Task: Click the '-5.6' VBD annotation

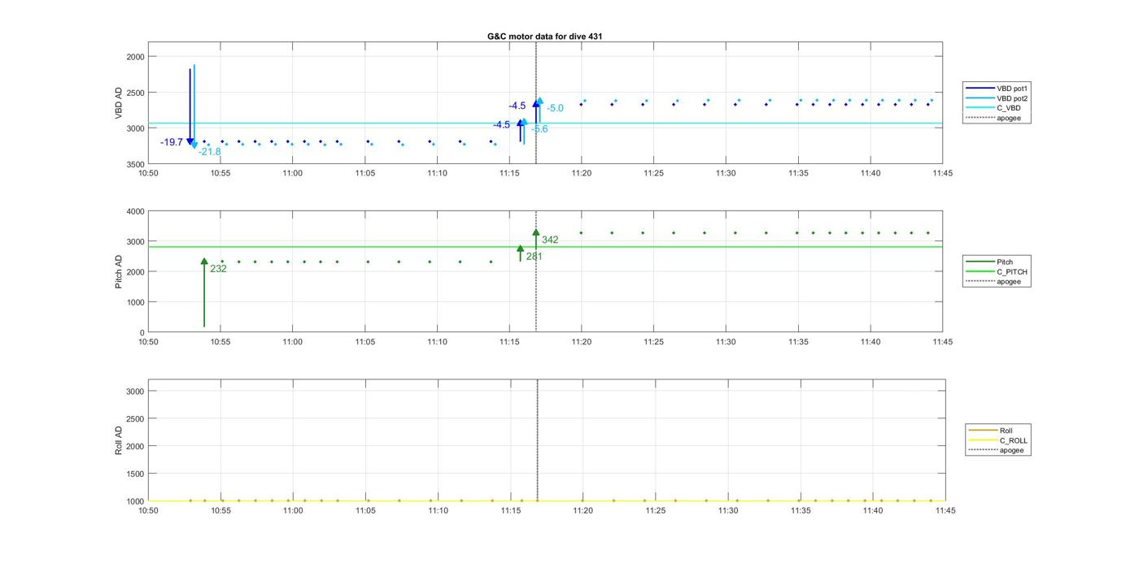Action: coord(539,129)
